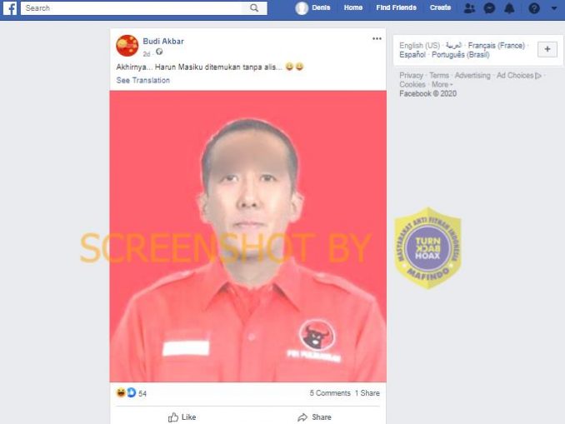Click the See Translation link
The height and width of the screenshot is (424, 565).
(x=142, y=80)
